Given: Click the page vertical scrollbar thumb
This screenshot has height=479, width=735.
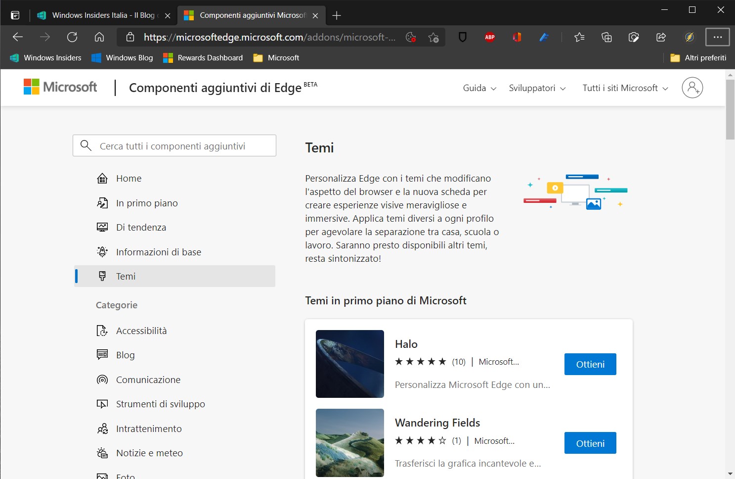Looking at the screenshot, I should tap(730, 109).
